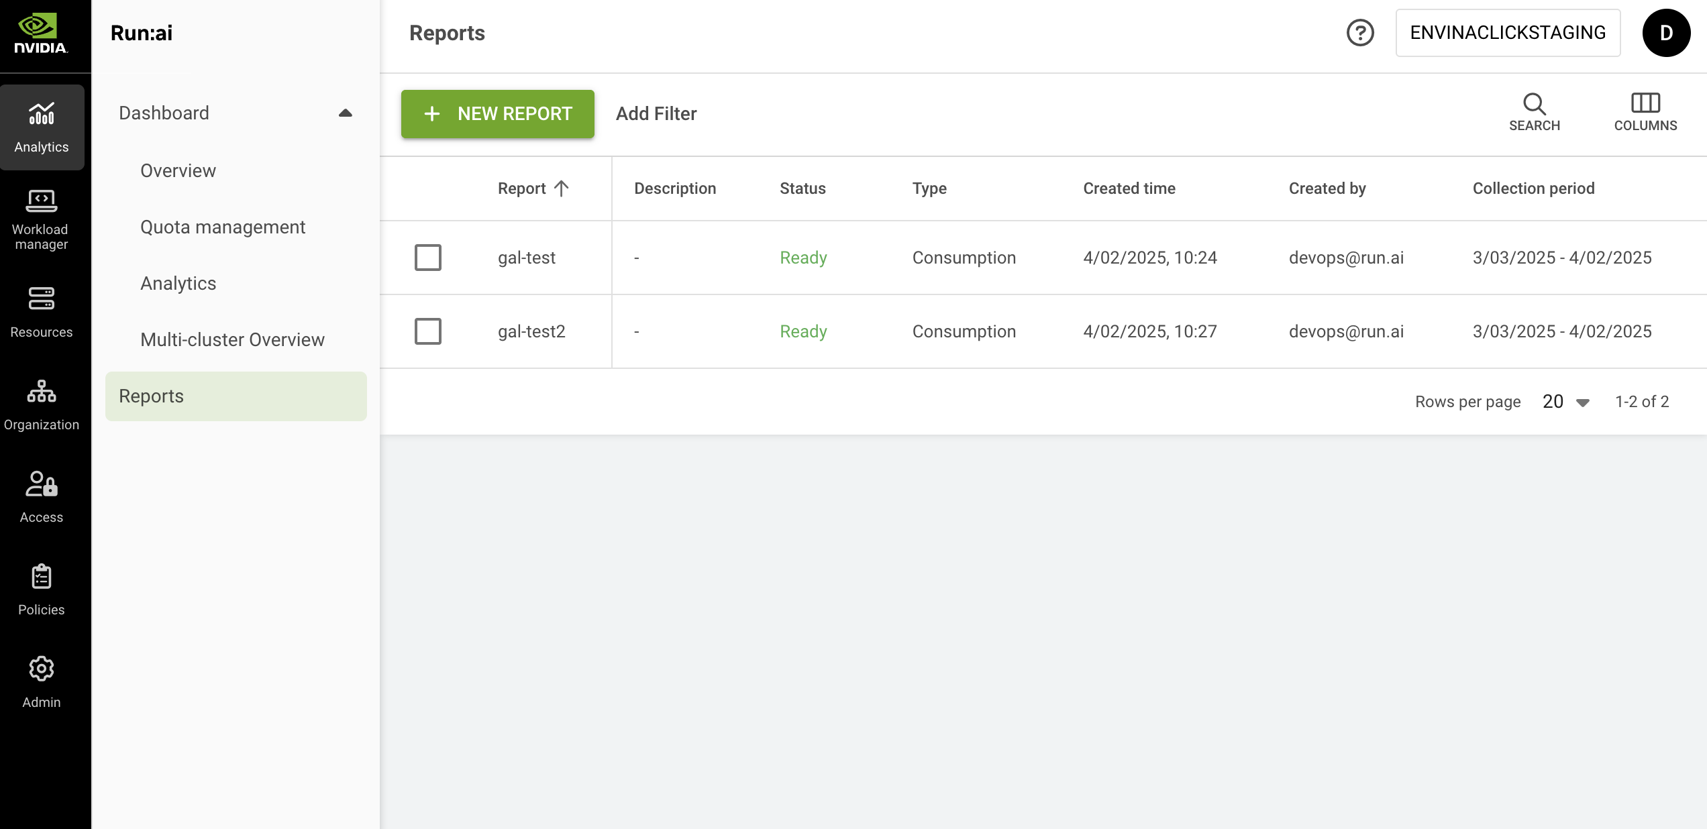Click the NEW REPORT button
This screenshot has height=829, width=1707.
coord(497,114)
